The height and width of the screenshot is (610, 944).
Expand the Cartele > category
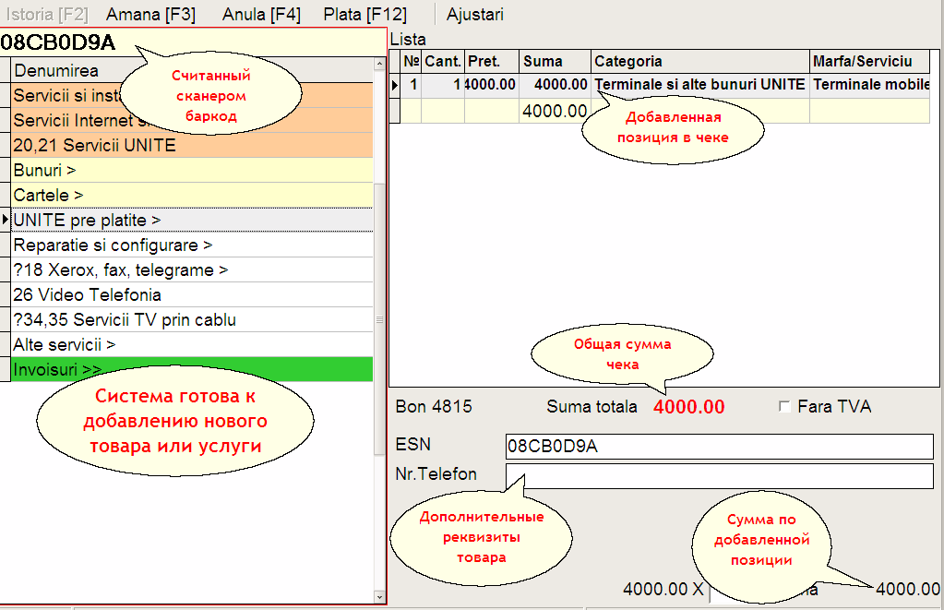(x=192, y=195)
